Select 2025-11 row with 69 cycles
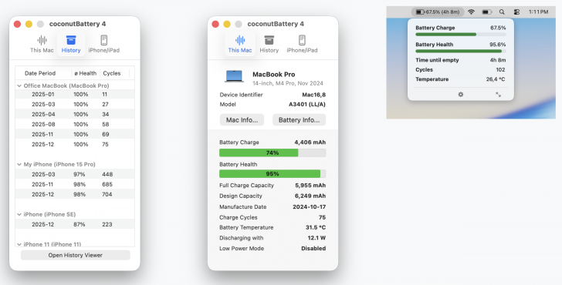 [75, 135]
